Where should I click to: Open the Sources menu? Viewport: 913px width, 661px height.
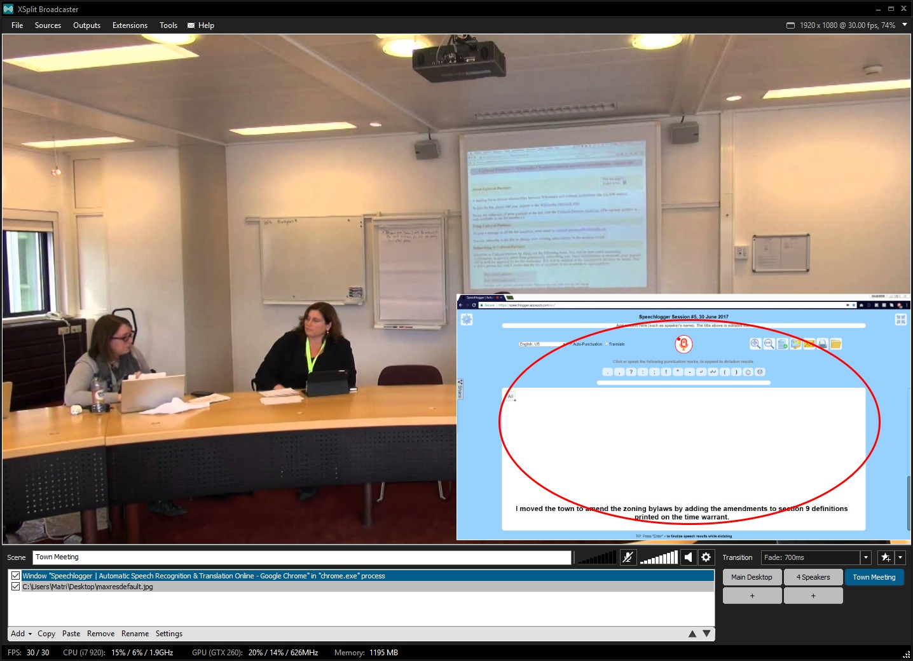(x=48, y=25)
